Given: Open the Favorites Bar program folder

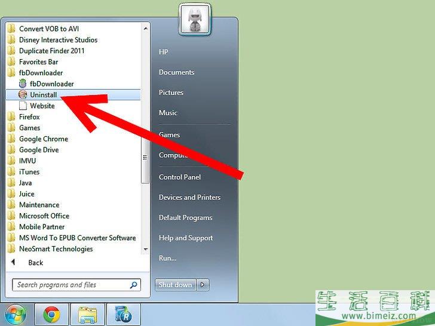Looking at the screenshot, I should 39,62.
